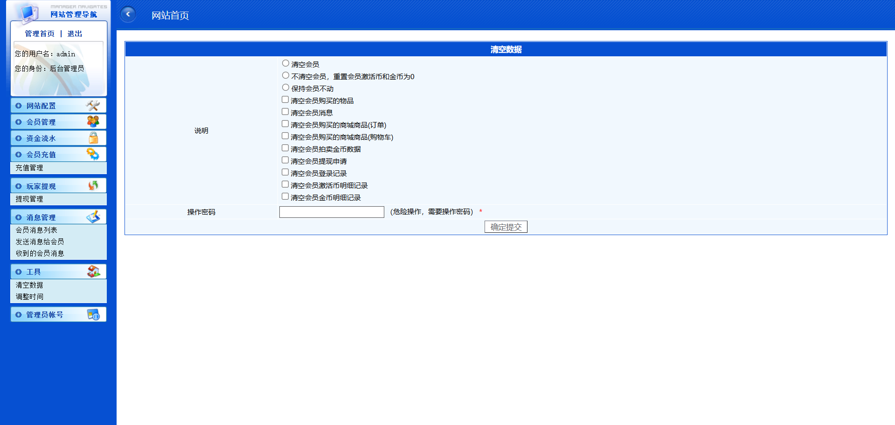Click the house icon on 工具
The height and width of the screenshot is (425, 895).
93,271
